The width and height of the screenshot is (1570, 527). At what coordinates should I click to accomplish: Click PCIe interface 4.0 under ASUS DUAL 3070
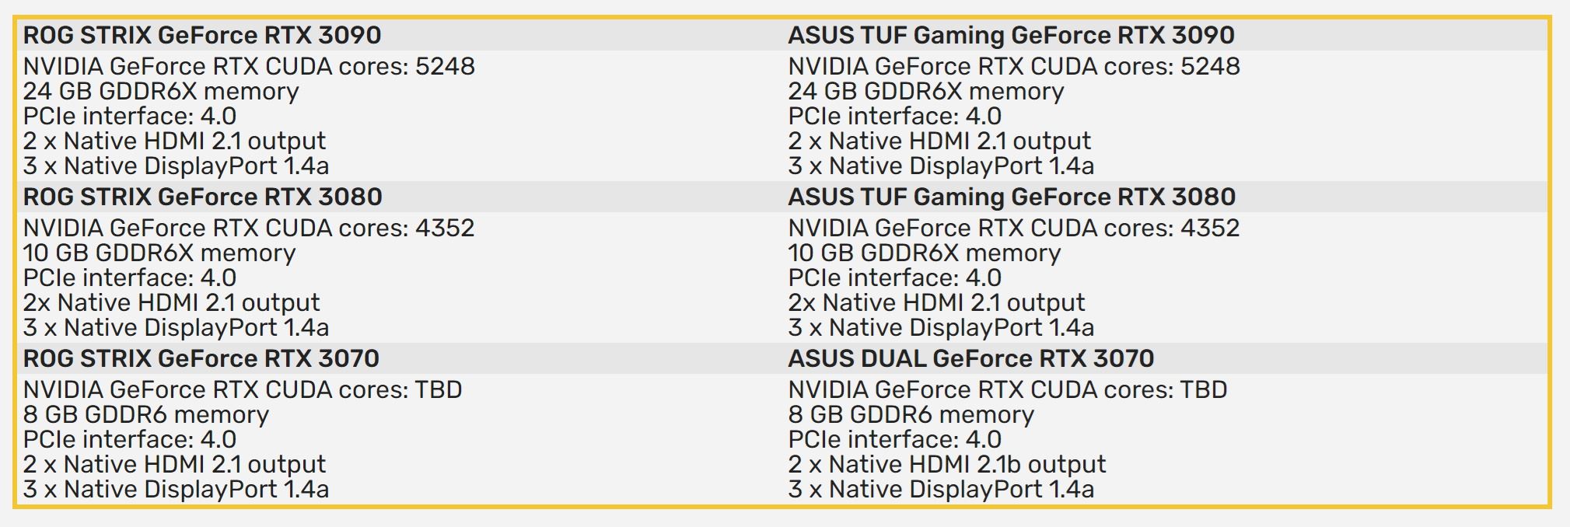point(895,439)
